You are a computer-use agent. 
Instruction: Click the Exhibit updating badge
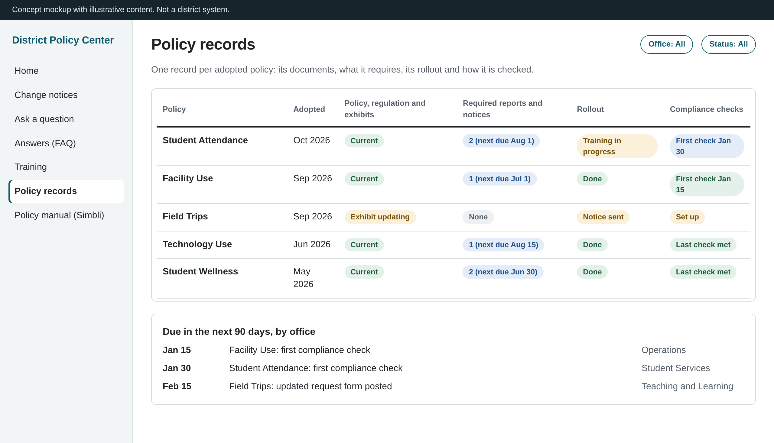click(x=380, y=217)
